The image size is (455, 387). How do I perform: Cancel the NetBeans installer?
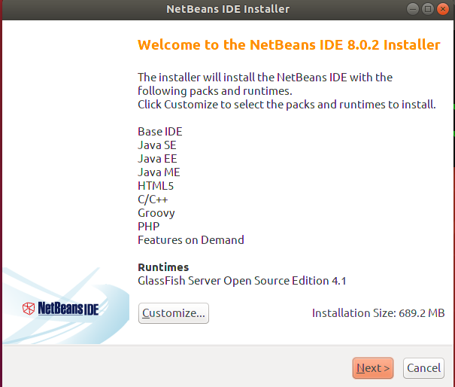click(x=423, y=368)
